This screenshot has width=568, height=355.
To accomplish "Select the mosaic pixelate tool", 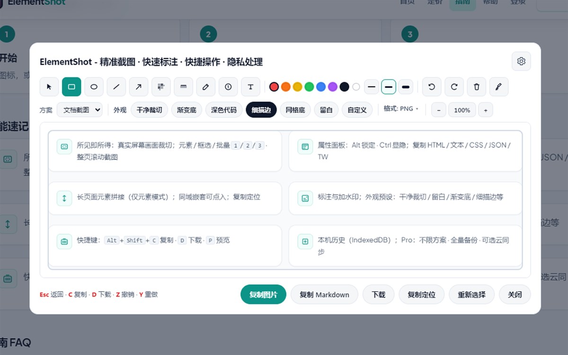I will pos(161,87).
